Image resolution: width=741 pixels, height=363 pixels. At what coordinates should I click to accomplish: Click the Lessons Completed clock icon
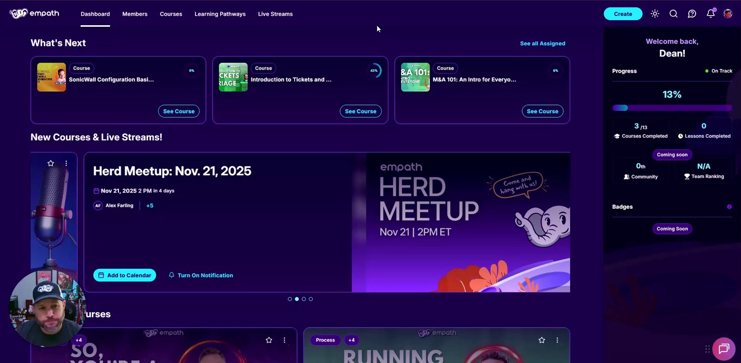pos(681,136)
